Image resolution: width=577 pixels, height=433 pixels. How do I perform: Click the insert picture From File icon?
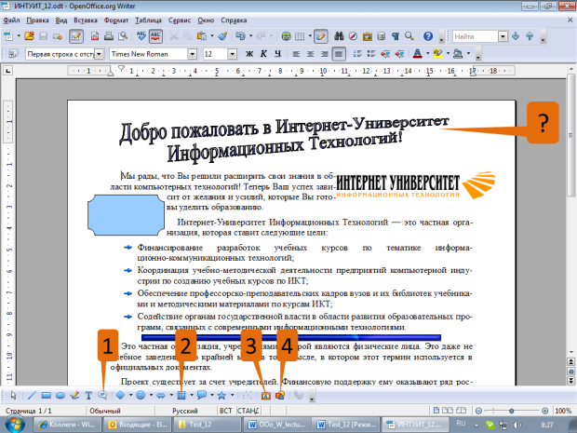click(x=280, y=396)
